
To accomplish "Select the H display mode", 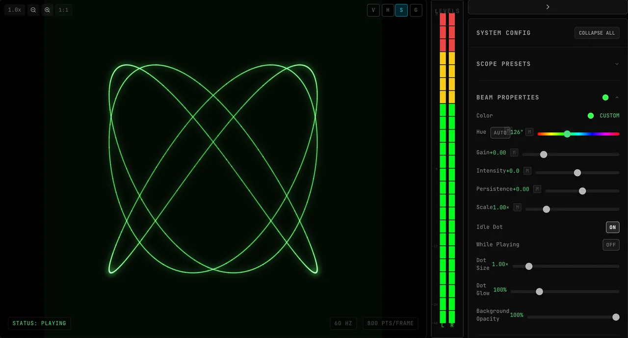I will [388, 10].
